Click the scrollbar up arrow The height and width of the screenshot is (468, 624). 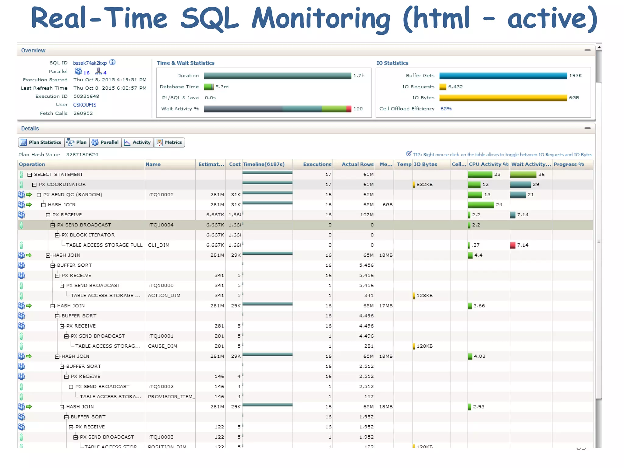[599, 47]
